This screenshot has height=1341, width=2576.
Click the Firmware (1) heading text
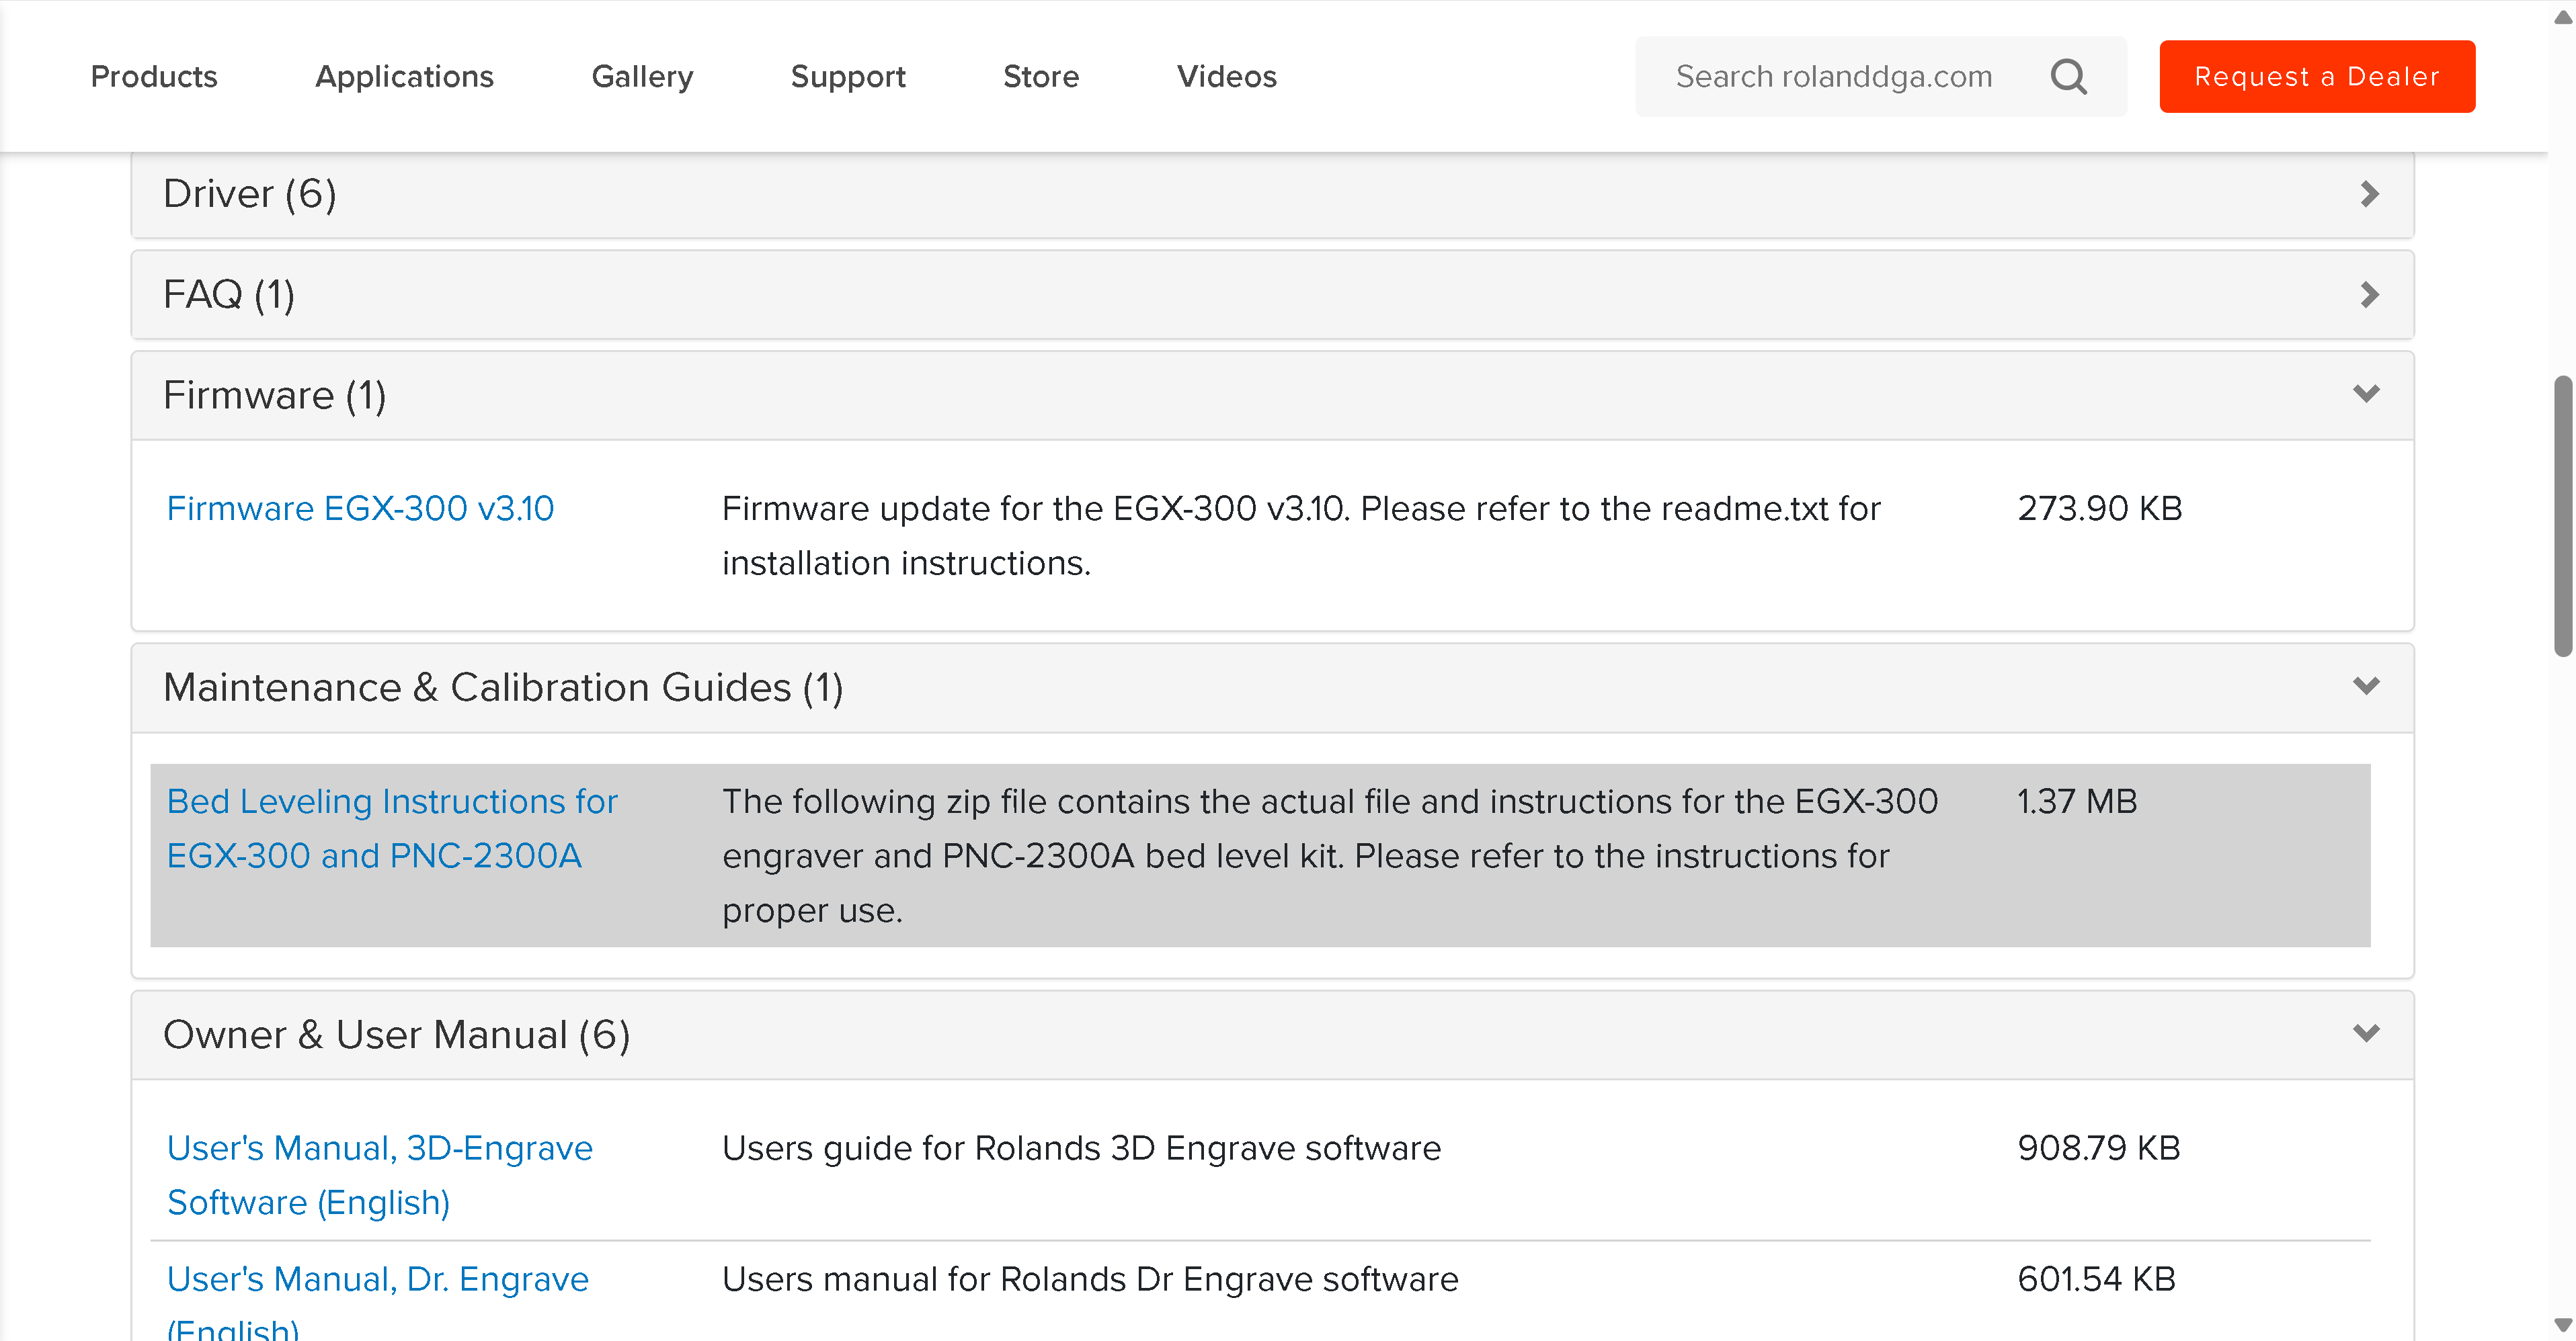275,396
